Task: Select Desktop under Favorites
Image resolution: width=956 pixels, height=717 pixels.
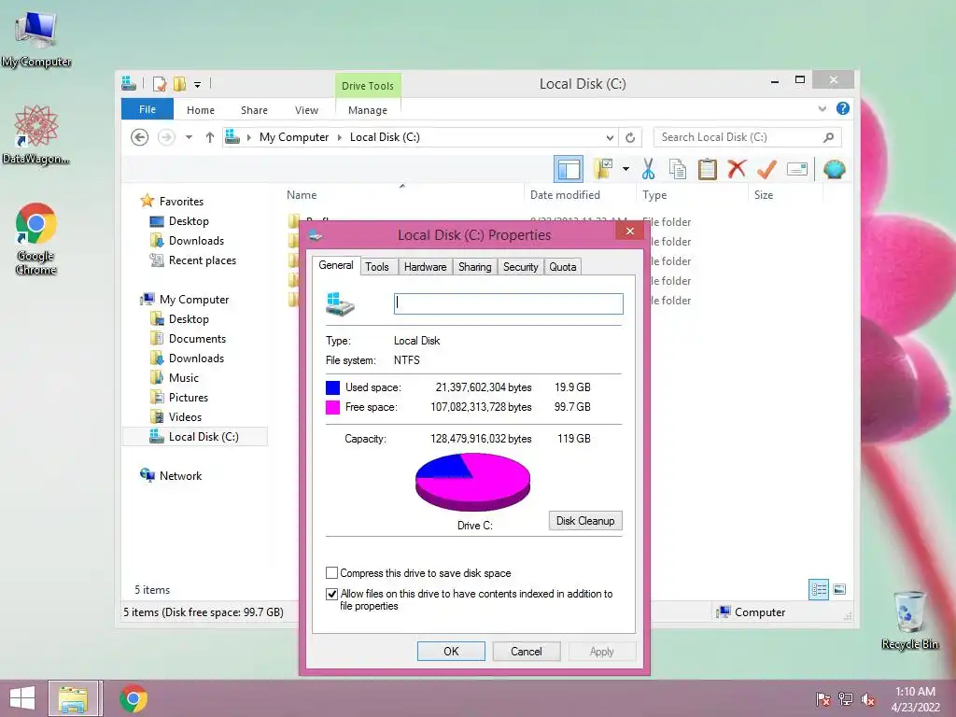Action: pos(189,220)
